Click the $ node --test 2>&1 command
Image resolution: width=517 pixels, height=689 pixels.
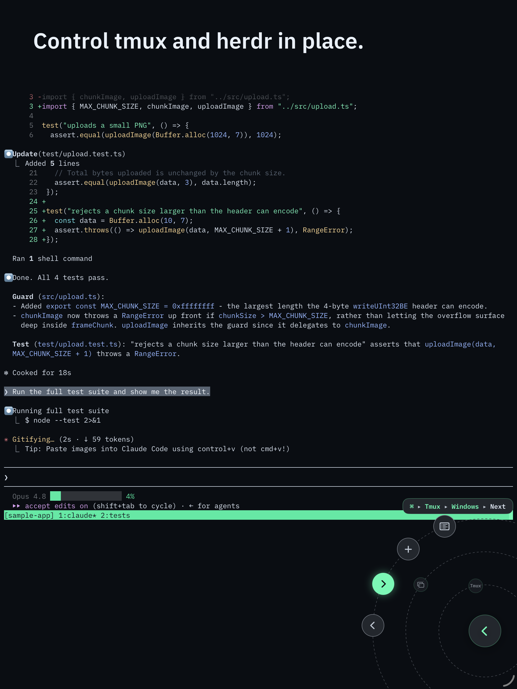pos(63,420)
